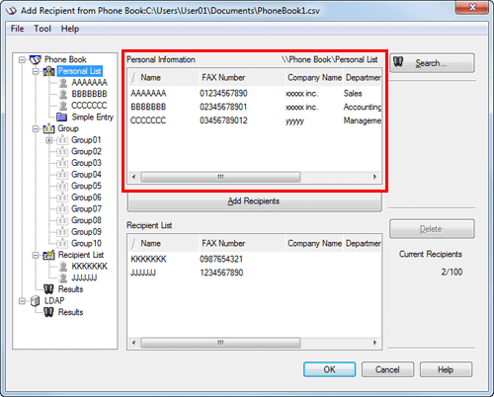Click the Group05 group icon
This screenshot has height=397, width=494.
pyautogui.click(x=62, y=186)
